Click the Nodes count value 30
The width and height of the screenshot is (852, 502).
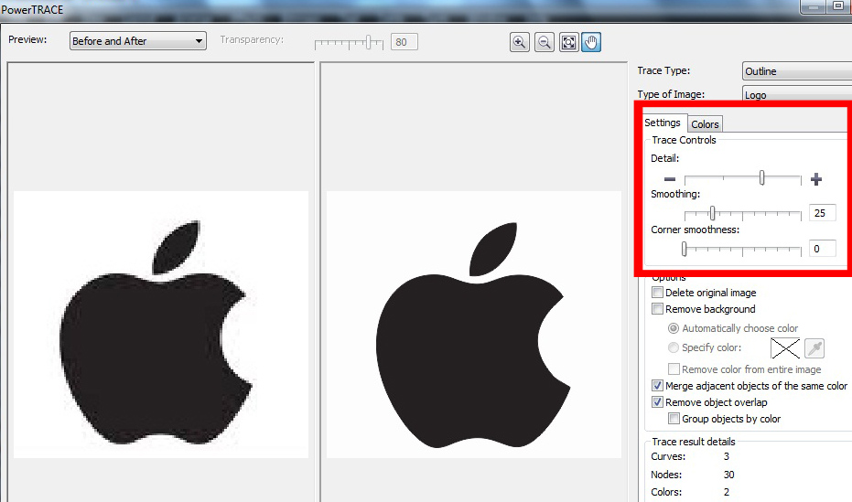728,475
